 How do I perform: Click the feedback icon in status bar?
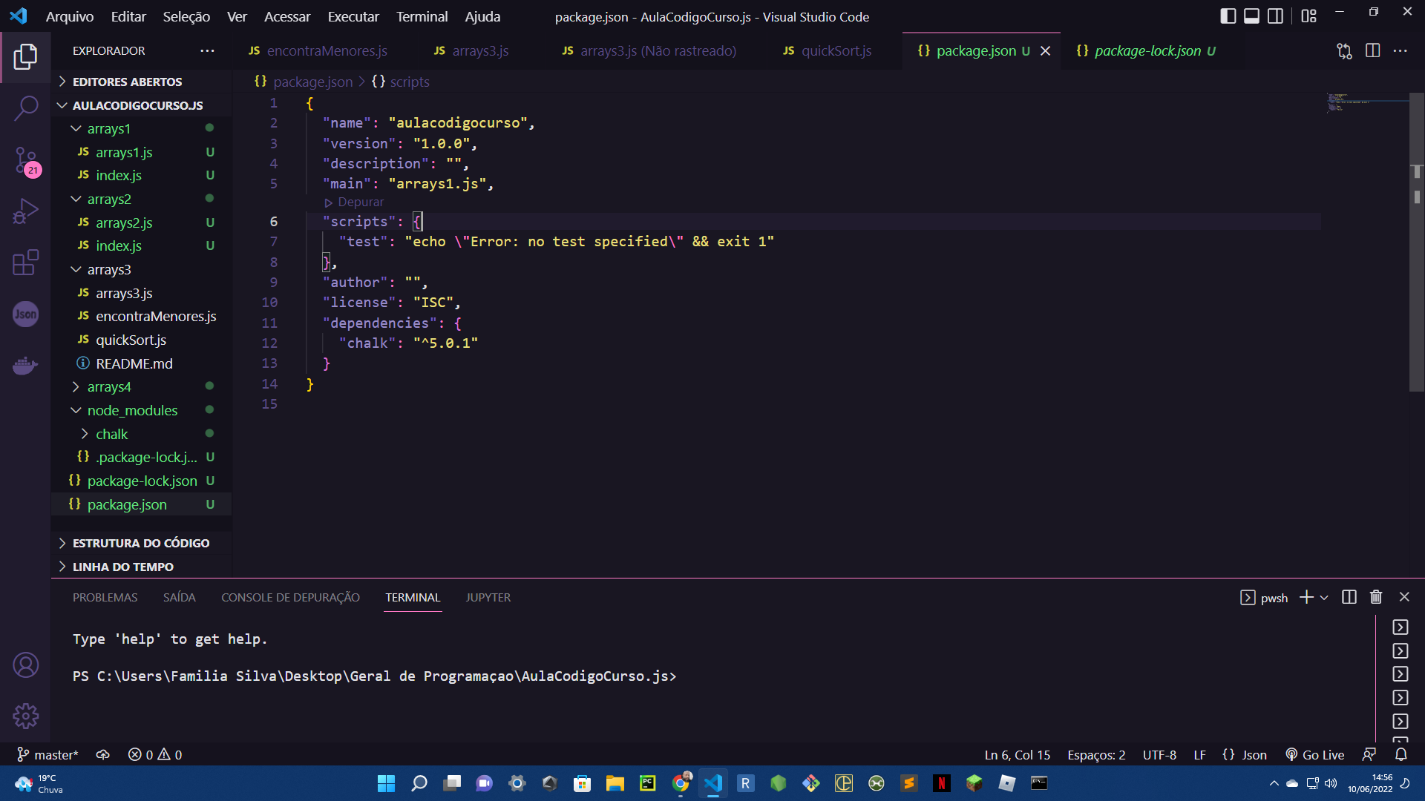[x=1369, y=755]
